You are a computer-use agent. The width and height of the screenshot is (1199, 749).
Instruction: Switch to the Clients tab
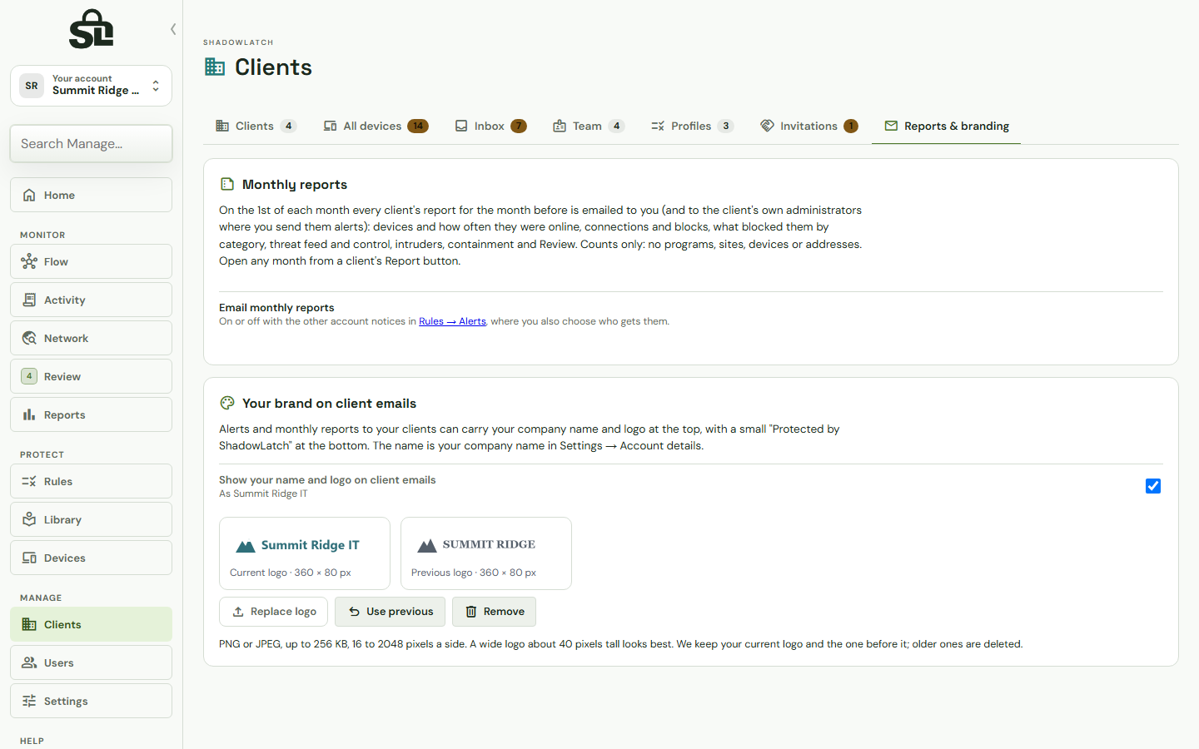pos(256,126)
